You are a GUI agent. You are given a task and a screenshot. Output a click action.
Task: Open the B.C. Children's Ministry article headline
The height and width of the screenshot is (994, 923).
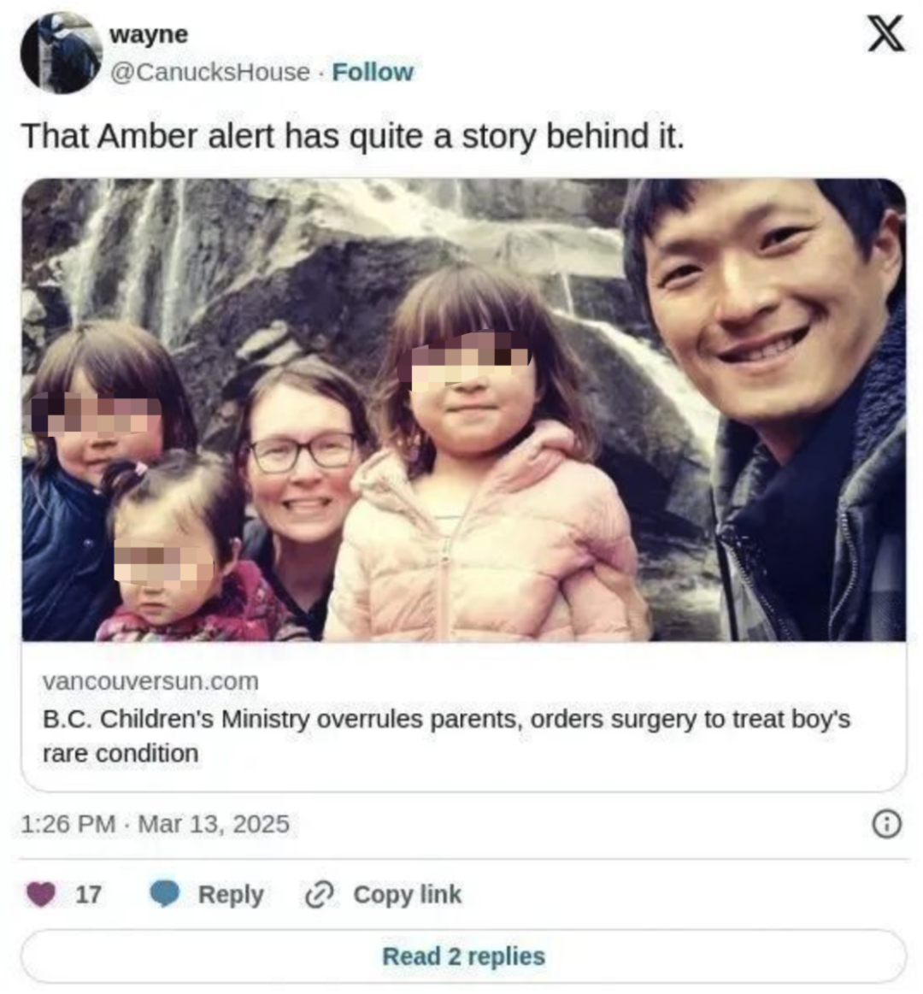click(x=446, y=736)
